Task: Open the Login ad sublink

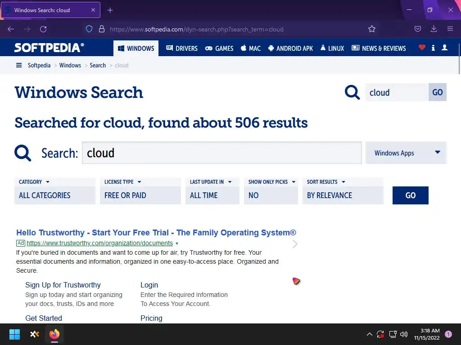Action: [x=149, y=285]
